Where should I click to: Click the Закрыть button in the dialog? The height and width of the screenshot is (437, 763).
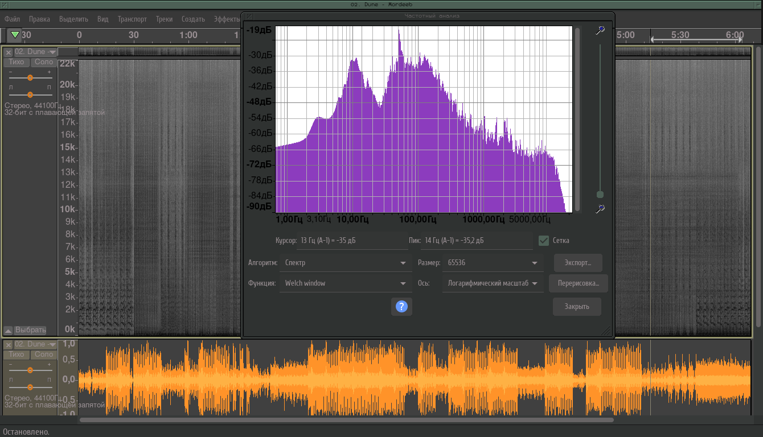point(577,307)
